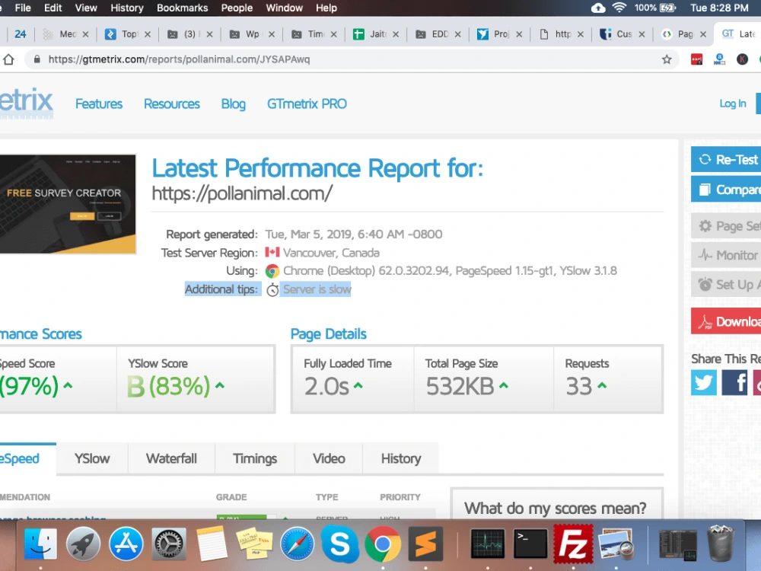Screen dimensions: 761x571
Task: Click the Compare button
Action: pos(726,190)
